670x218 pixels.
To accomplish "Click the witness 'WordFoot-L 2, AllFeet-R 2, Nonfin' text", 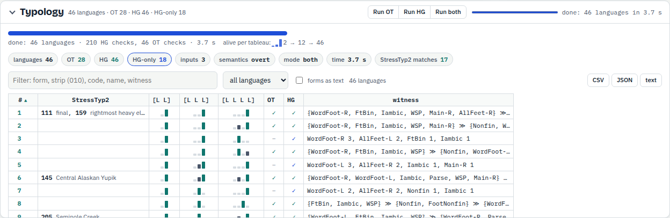I will point(390,190).
